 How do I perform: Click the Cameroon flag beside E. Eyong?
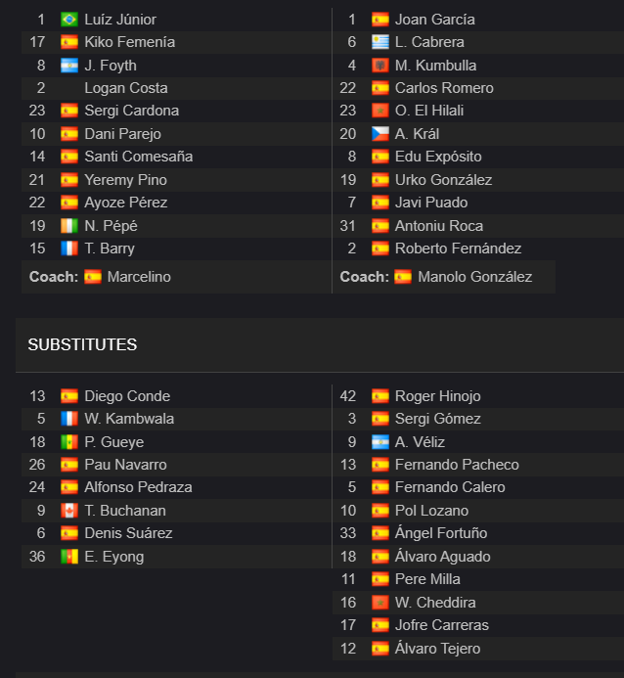(69, 557)
